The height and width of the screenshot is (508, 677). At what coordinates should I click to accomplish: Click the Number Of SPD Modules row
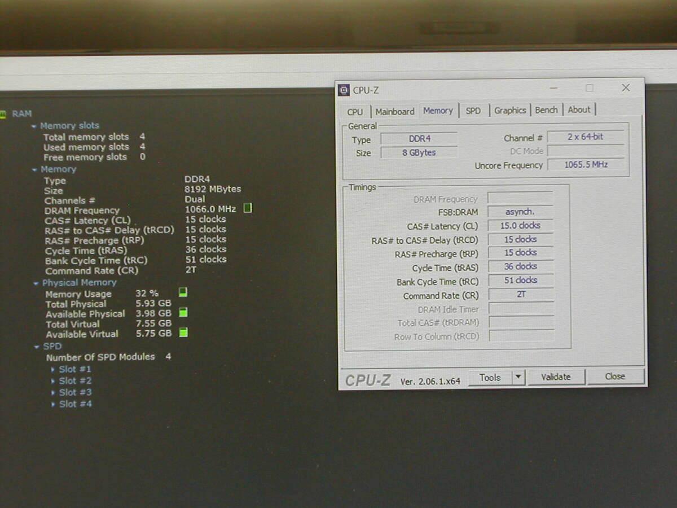tap(108, 357)
